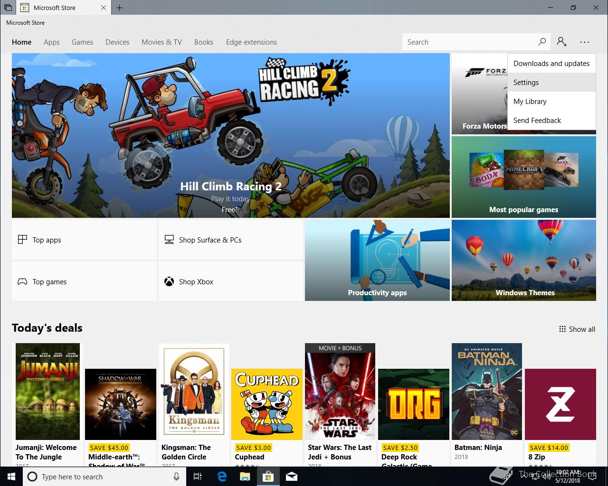Select Settings from the dropdown menu
The image size is (608, 486).
[x=551, y=82]
